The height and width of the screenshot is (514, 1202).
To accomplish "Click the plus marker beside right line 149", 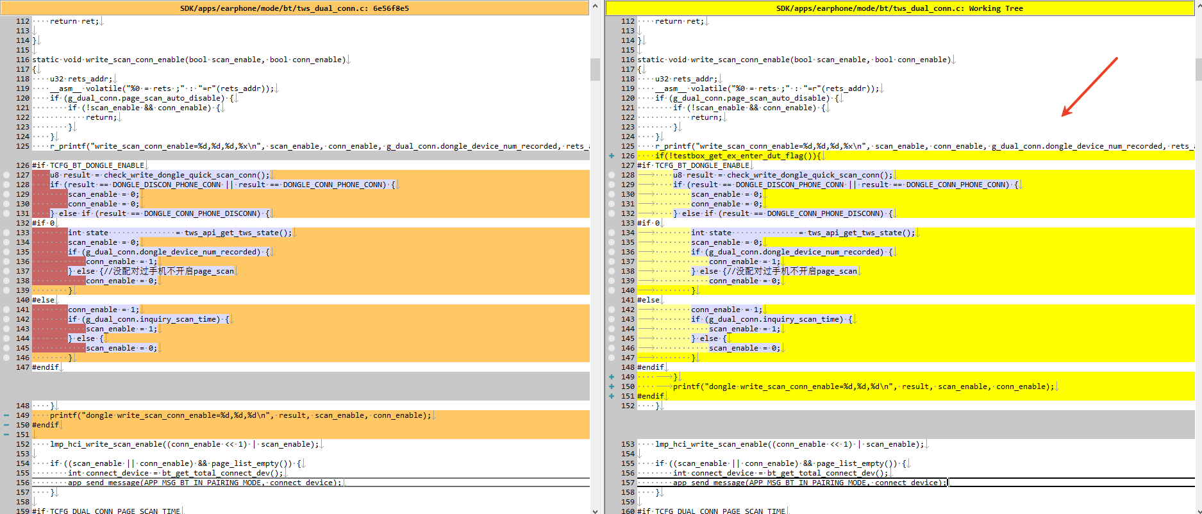I will (612, 377).
